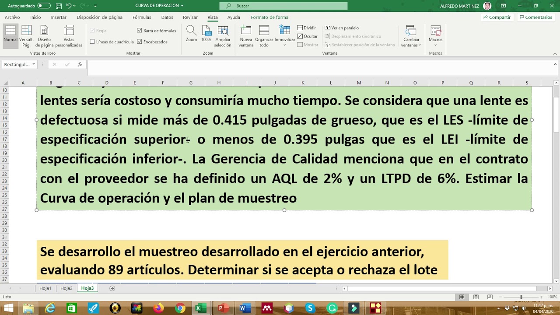This screenshot has width=560, height=315.
Task: Click the Insert Function fx button
Action: pyautogui.click(x=80, y=64)
